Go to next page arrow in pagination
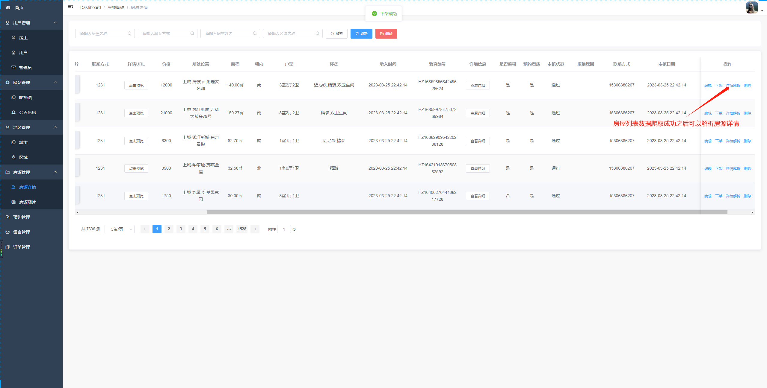 [x=255, y=229]
